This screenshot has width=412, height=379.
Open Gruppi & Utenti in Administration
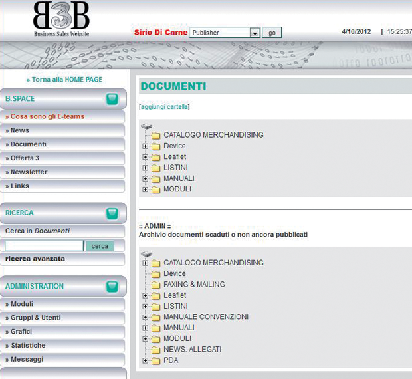pos(36,318)
